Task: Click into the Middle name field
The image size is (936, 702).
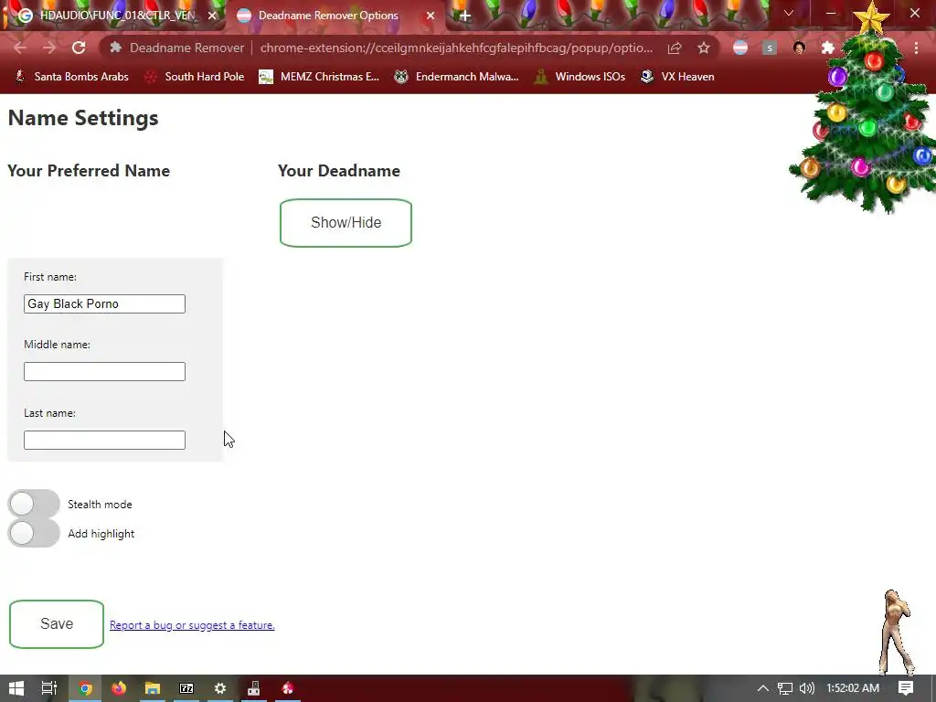Action: coord(104,371)
